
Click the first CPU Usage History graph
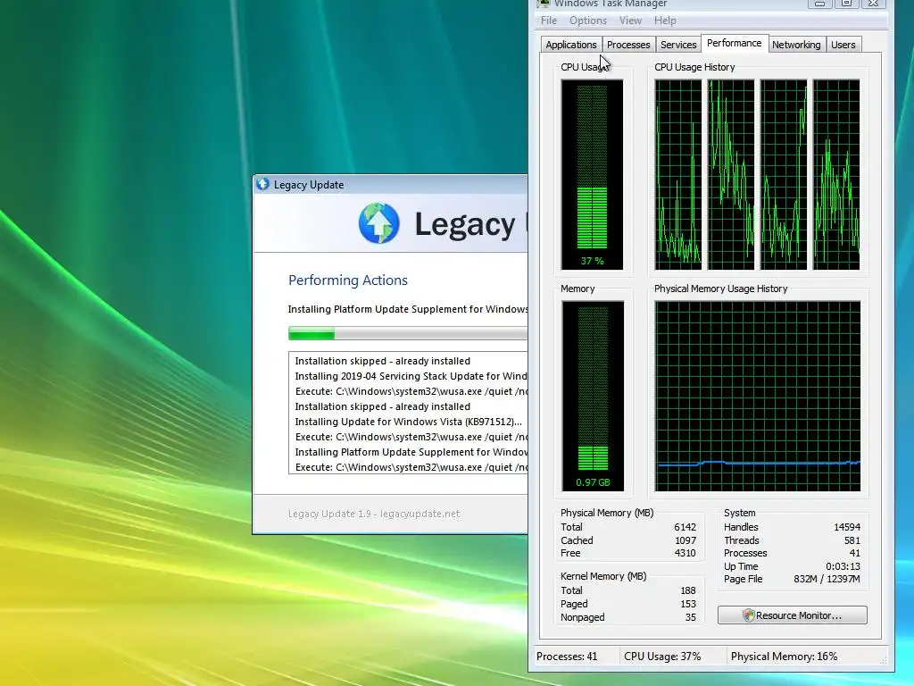(678, 175)
